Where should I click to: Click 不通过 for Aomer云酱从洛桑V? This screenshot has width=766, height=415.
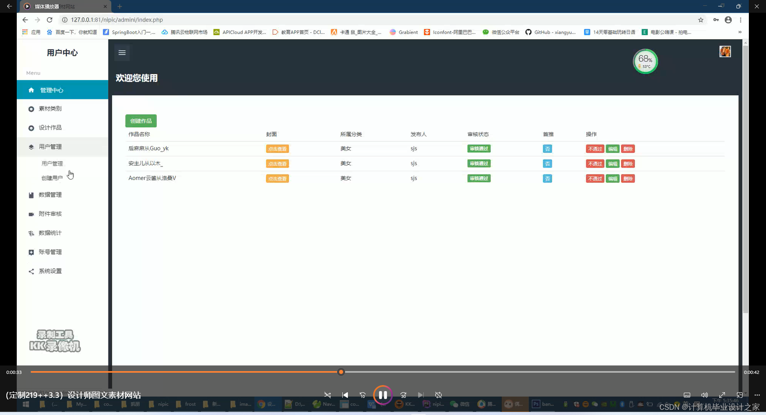tap(595, 178)
